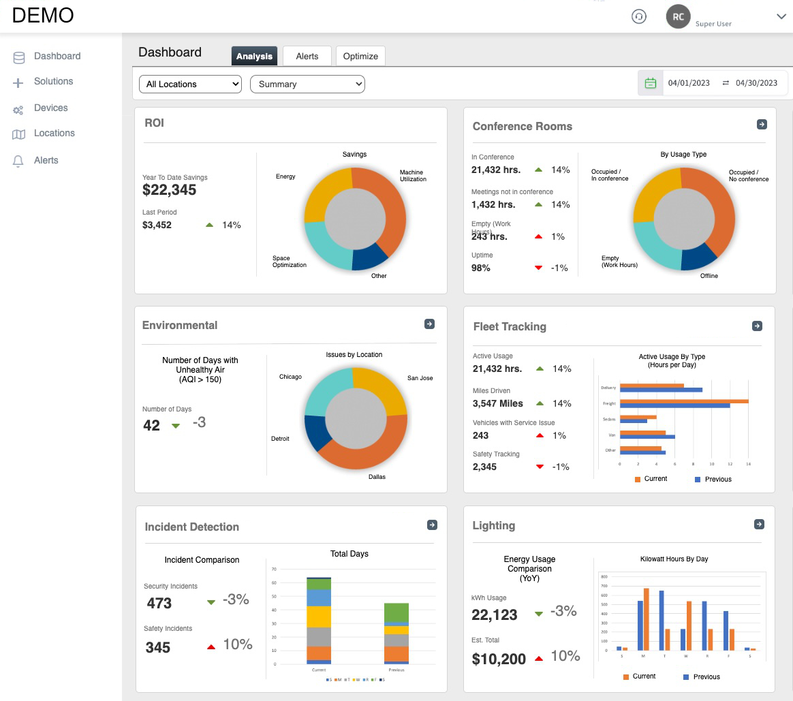Screen dimensions: 793x701
Task: Click Security Incidents value 473
Action: coord(159,604)
